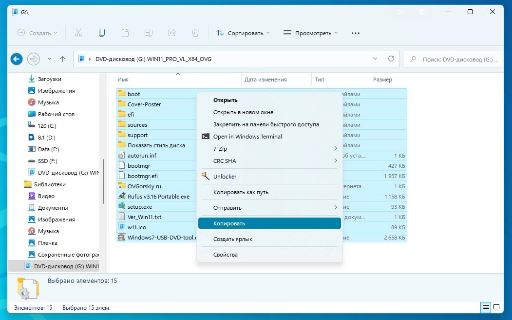
Task: Click the Windows7-USB-DVD-tool file icon
Action: (x=122, y=237)
